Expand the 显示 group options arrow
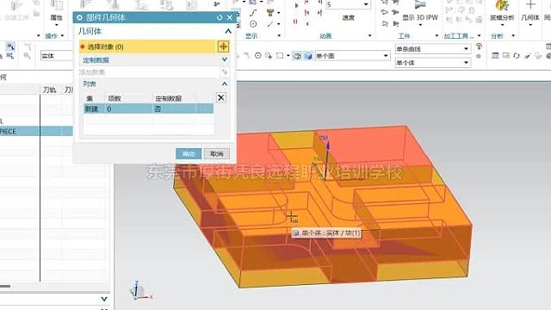The width and height of the screenshot is (551, 310). coord(279,35)
